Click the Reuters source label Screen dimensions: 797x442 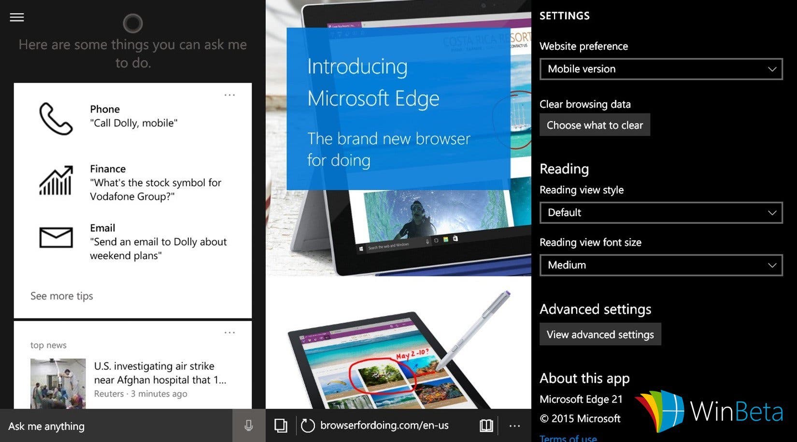tap(109, 394)
